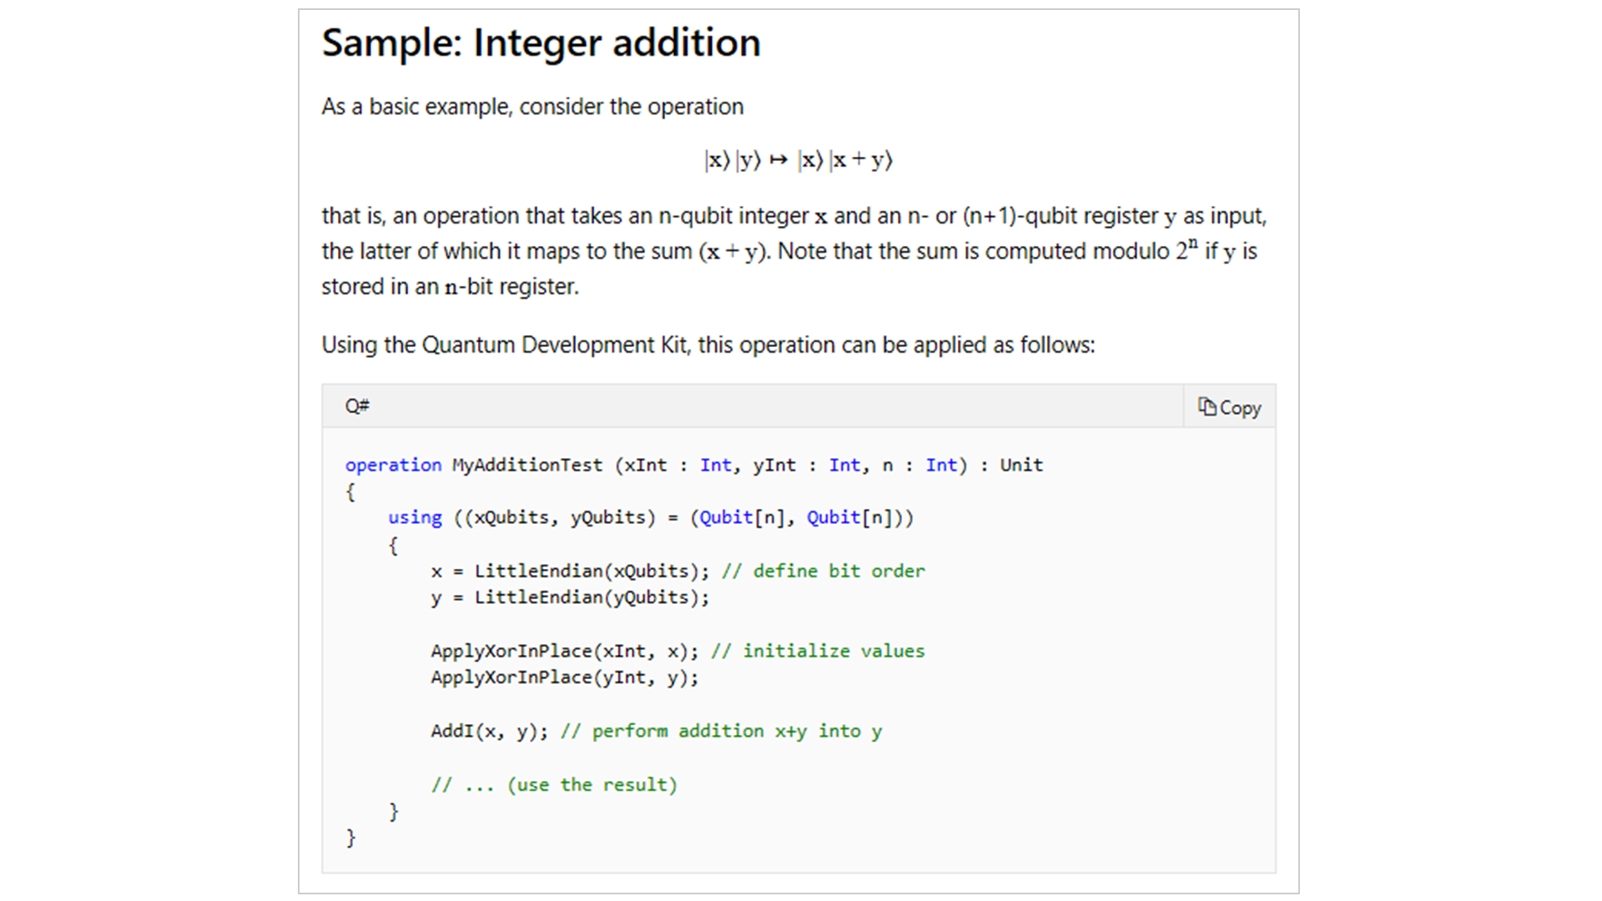The image size is (1602, 901).
Task: Click the (use the result) comment
Action: coord(554,784)
